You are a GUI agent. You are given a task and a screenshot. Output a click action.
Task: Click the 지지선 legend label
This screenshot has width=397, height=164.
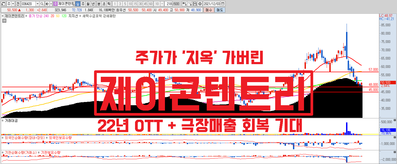pos(73,16)
